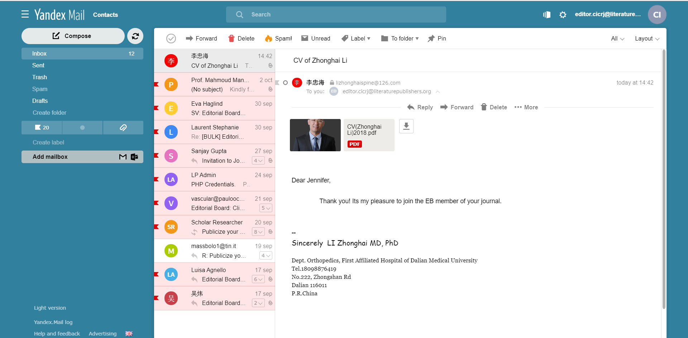688x338 pixels.
Task: Open the Layout dropdown menu
Action: tap(647, 38)
